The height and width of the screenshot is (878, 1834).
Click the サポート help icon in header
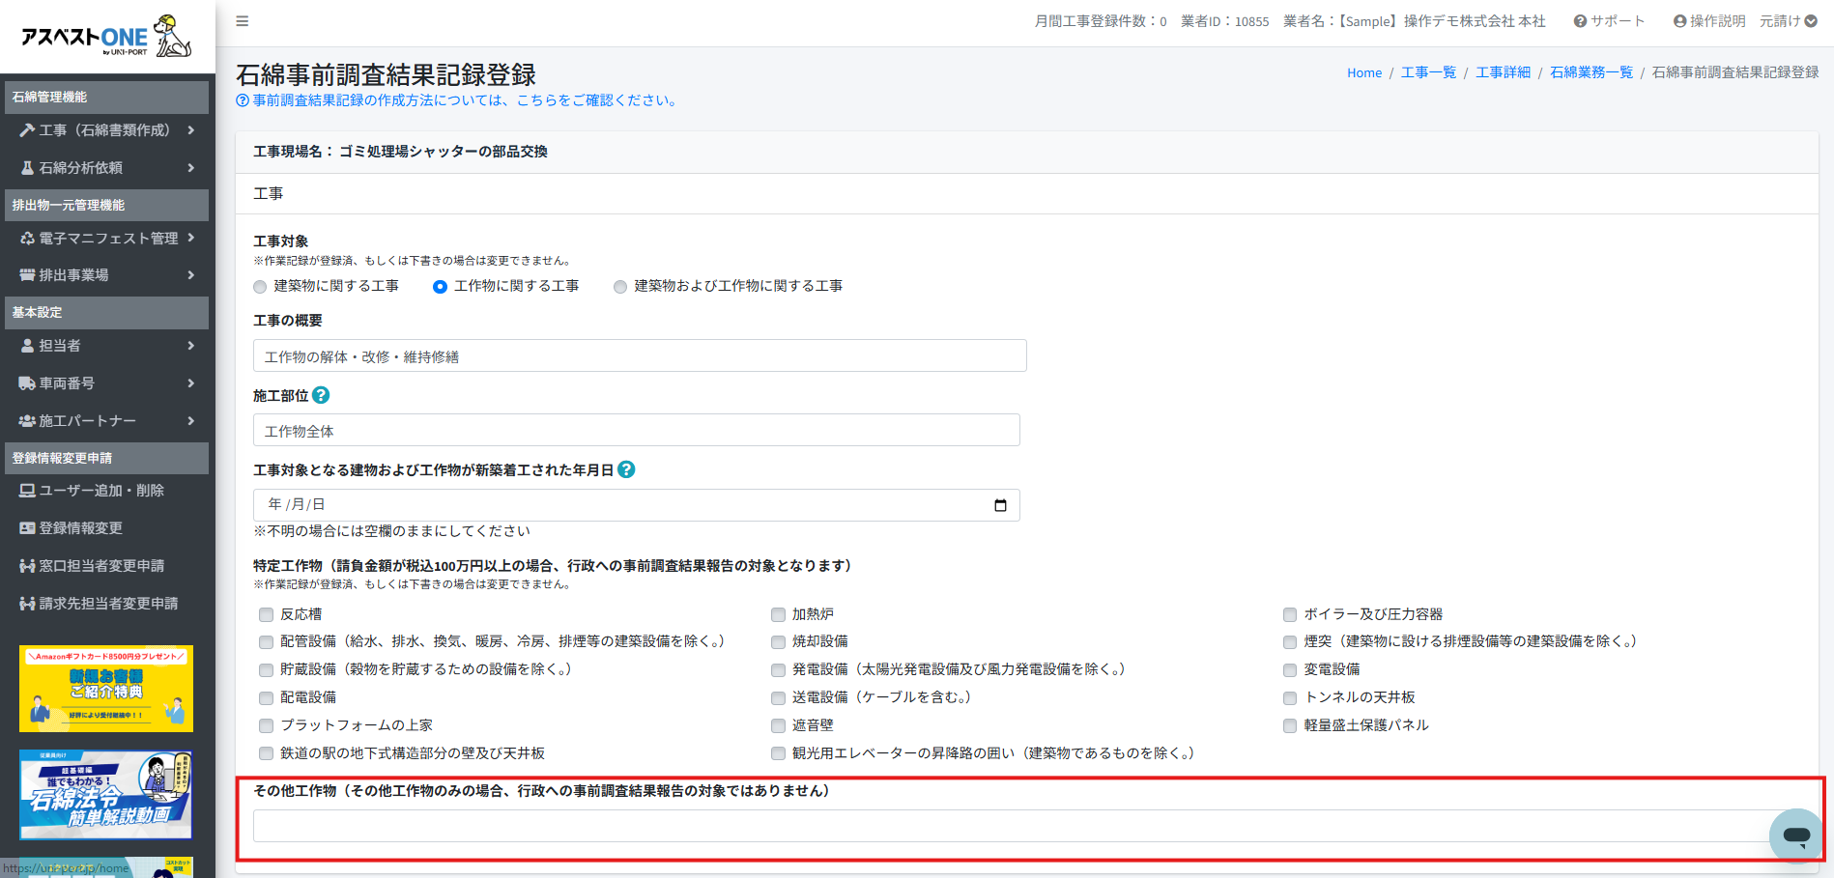tap(1580, 21)
